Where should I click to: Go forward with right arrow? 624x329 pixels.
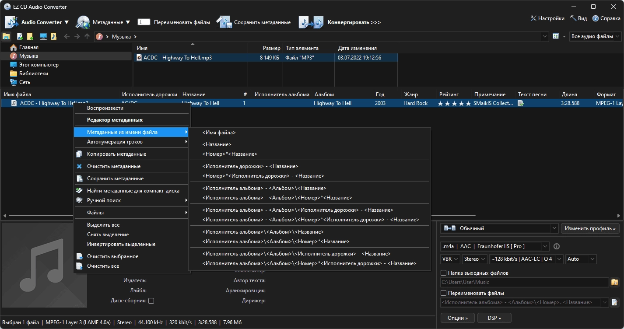pyautogui.click(x=77, y=36)
